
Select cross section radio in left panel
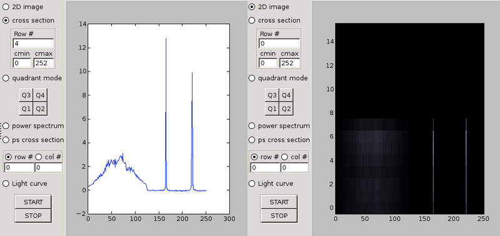pos(6,21)
